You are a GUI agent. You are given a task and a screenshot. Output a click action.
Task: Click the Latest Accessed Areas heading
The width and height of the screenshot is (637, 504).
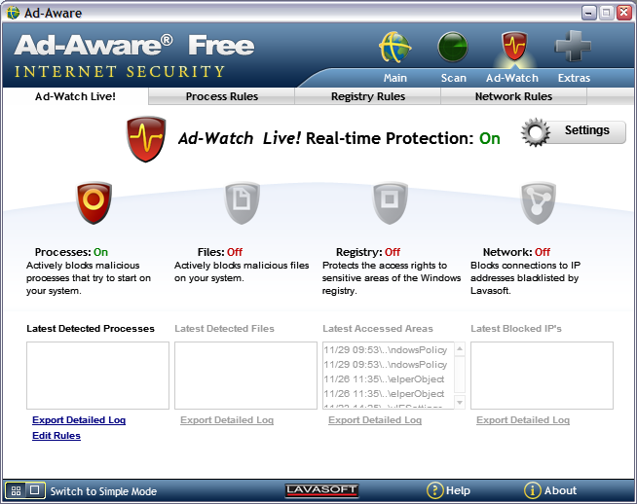[378, 328]
